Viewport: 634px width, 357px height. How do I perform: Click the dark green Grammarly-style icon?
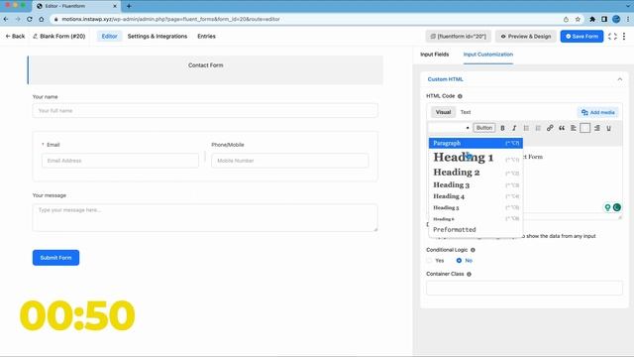(x=616, y=207)
